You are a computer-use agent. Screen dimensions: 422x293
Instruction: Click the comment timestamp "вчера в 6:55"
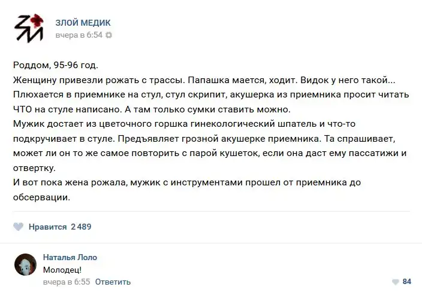pos(66,282)
